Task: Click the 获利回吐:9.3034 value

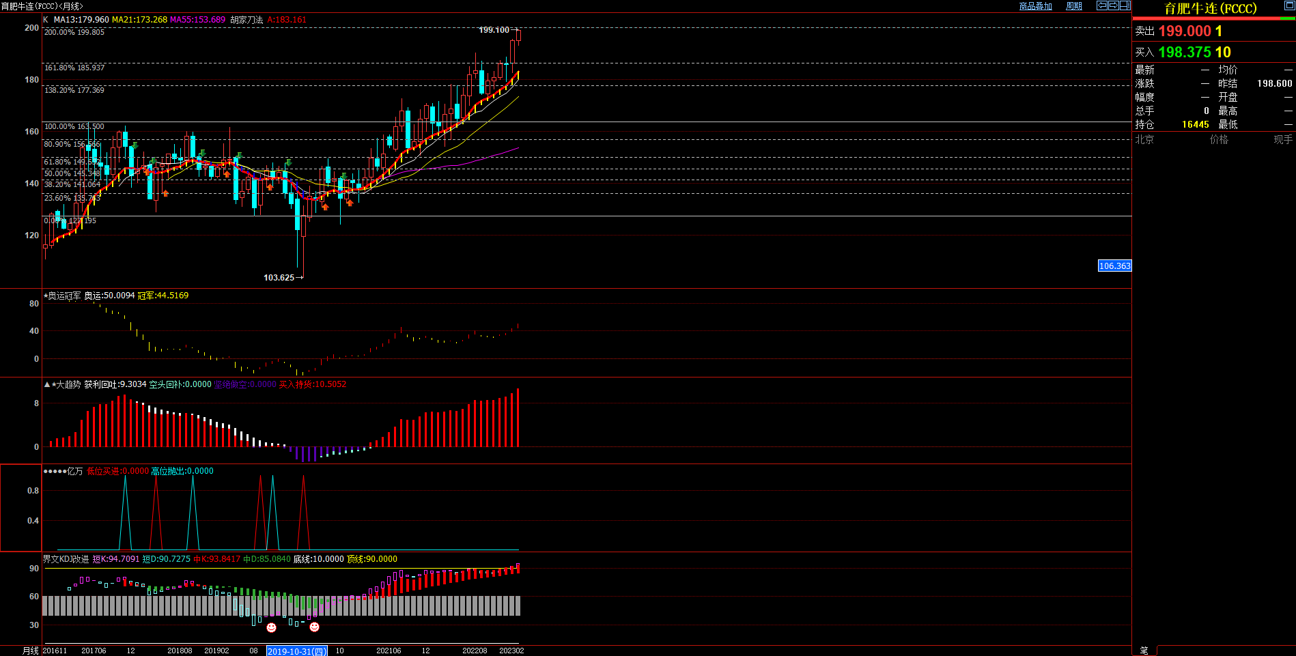Action: pyautogui.click(x=115, y=384)
